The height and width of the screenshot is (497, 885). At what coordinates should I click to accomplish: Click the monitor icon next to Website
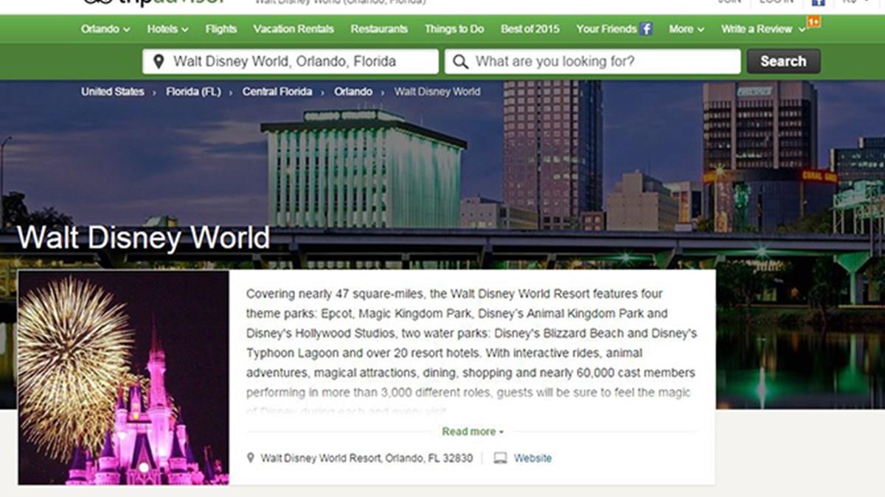pos(500,458)
